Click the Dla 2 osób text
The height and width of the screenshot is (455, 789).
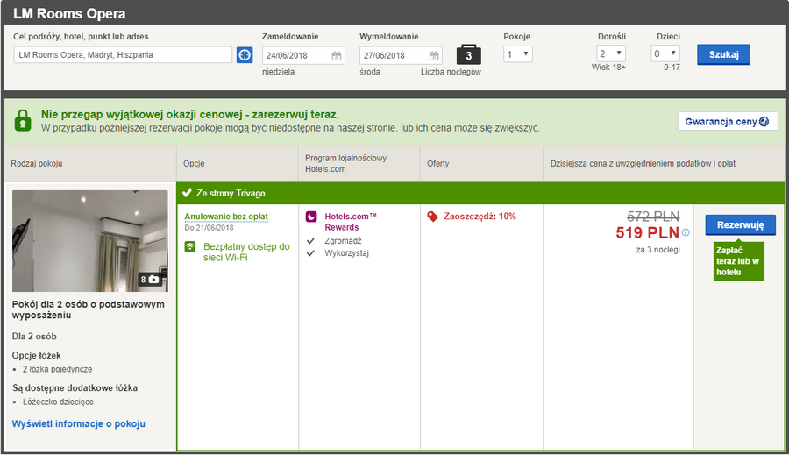point(34,337)
